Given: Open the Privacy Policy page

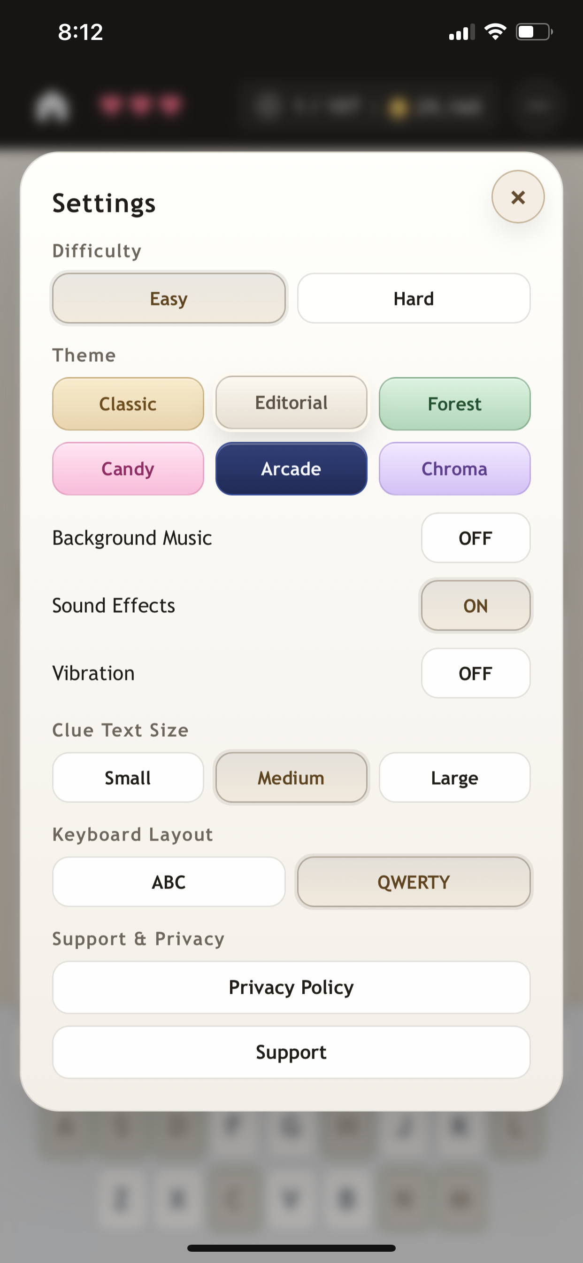Looking at the screenshot, I should tap(291, 987).
